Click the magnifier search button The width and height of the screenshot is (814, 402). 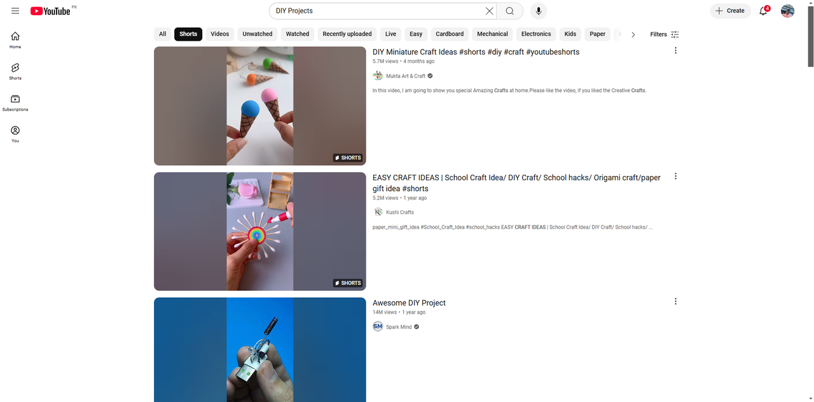(x=510, y=11)
